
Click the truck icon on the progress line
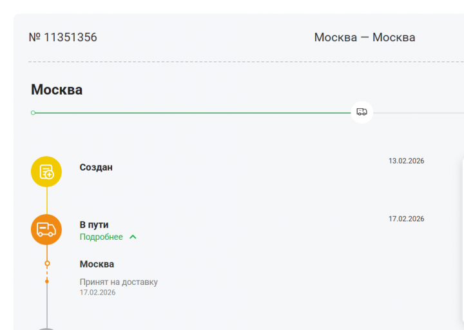362,112
